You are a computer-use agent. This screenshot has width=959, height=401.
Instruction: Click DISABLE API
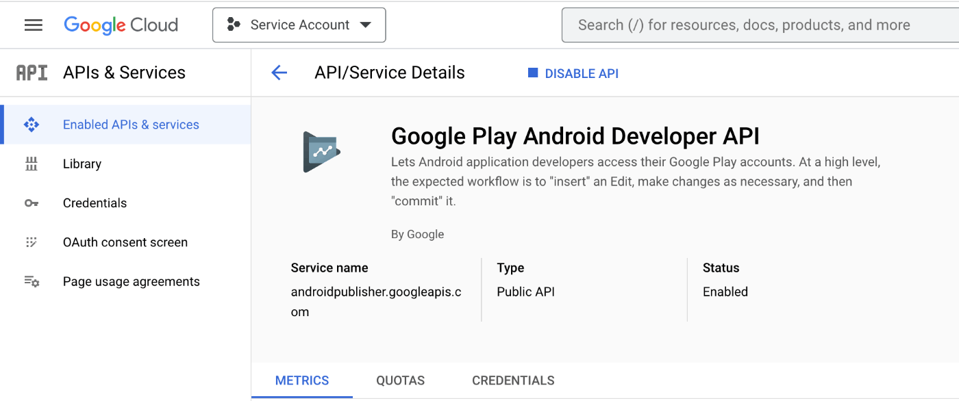[582, 73]
